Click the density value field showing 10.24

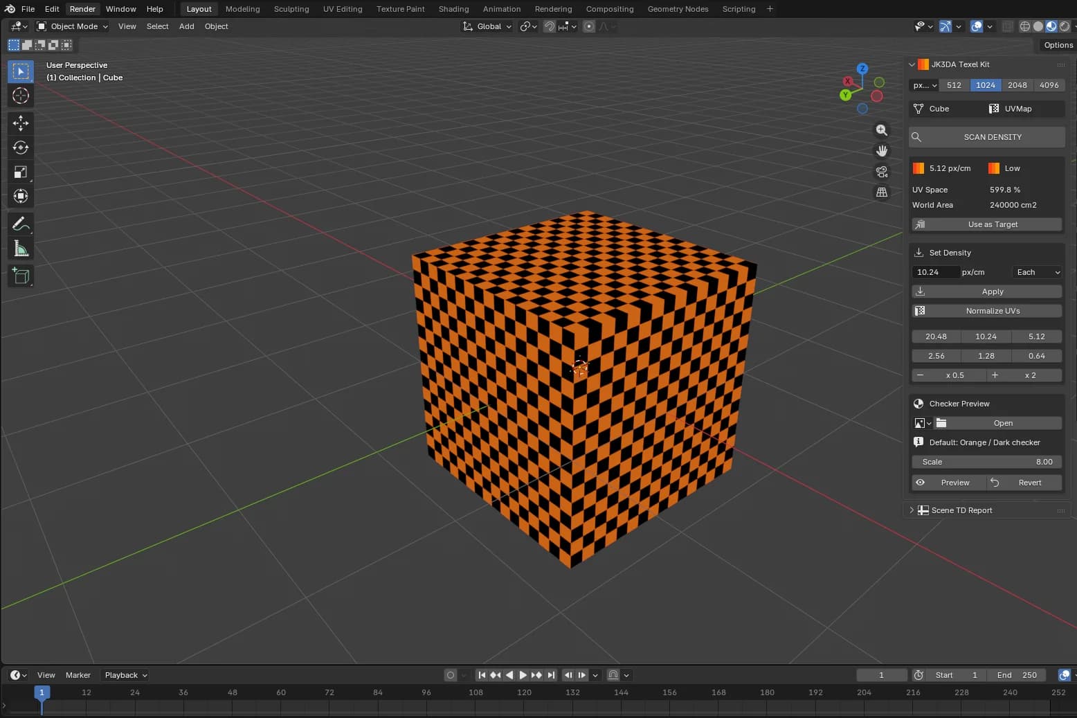click(936, 272)
